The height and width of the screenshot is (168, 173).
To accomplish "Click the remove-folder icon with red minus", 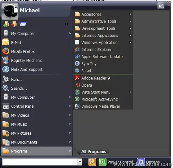I will click(x=14, y=24).
